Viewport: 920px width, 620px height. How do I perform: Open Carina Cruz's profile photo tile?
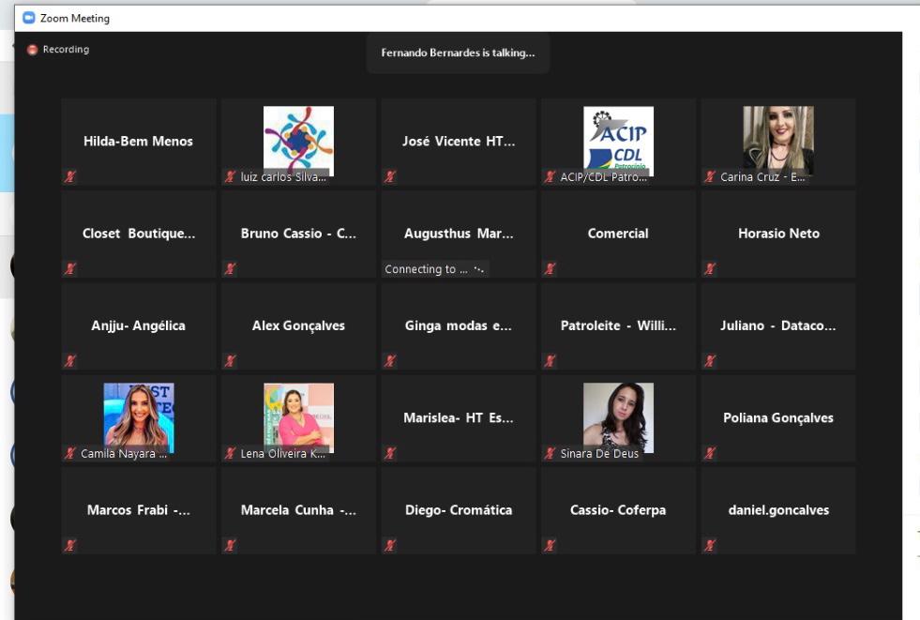pos(777,139)
